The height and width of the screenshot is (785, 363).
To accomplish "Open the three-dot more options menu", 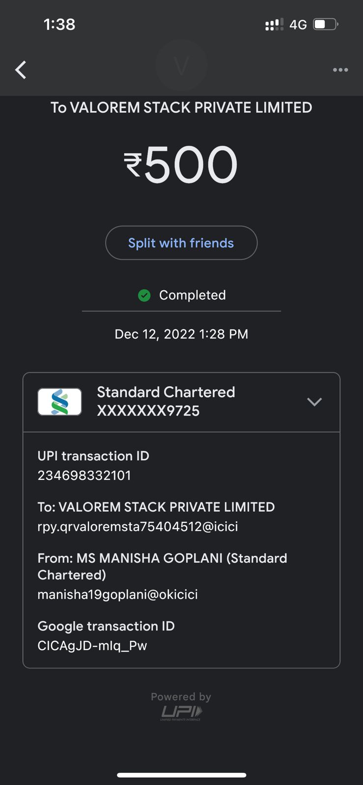I will 340,70.
